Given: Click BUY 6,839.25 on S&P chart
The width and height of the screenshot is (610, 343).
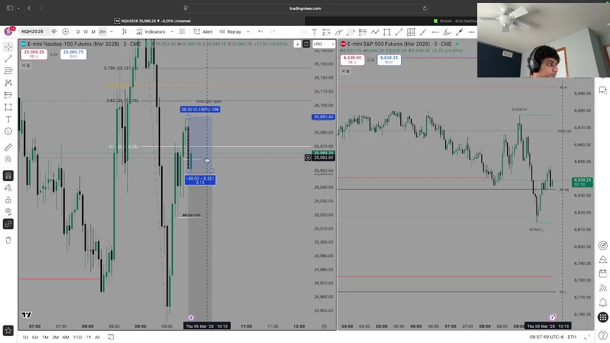Looking at the screenshot, I should (389, 60).
